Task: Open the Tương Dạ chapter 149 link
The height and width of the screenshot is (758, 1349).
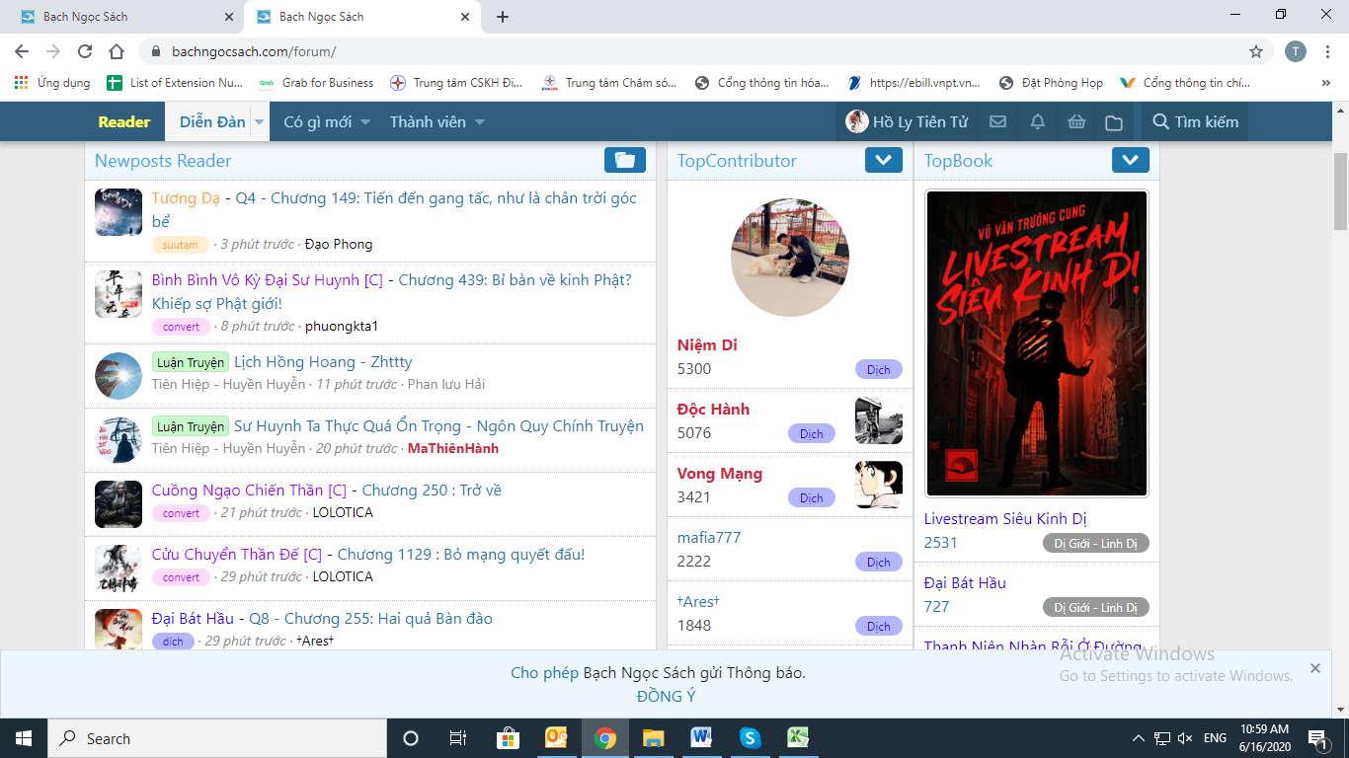Action: tap(394, 198)
